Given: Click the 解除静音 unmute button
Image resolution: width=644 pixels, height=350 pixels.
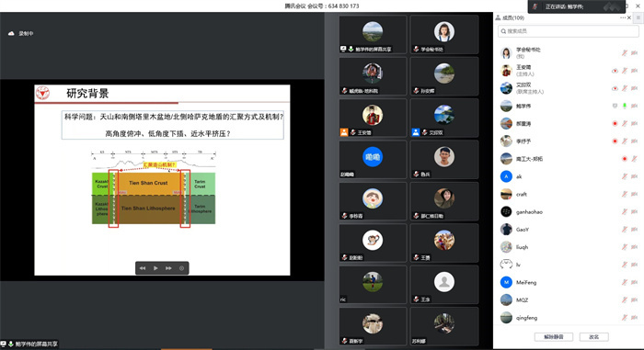Looking at the screenshot, I should [x=553, y=337].
